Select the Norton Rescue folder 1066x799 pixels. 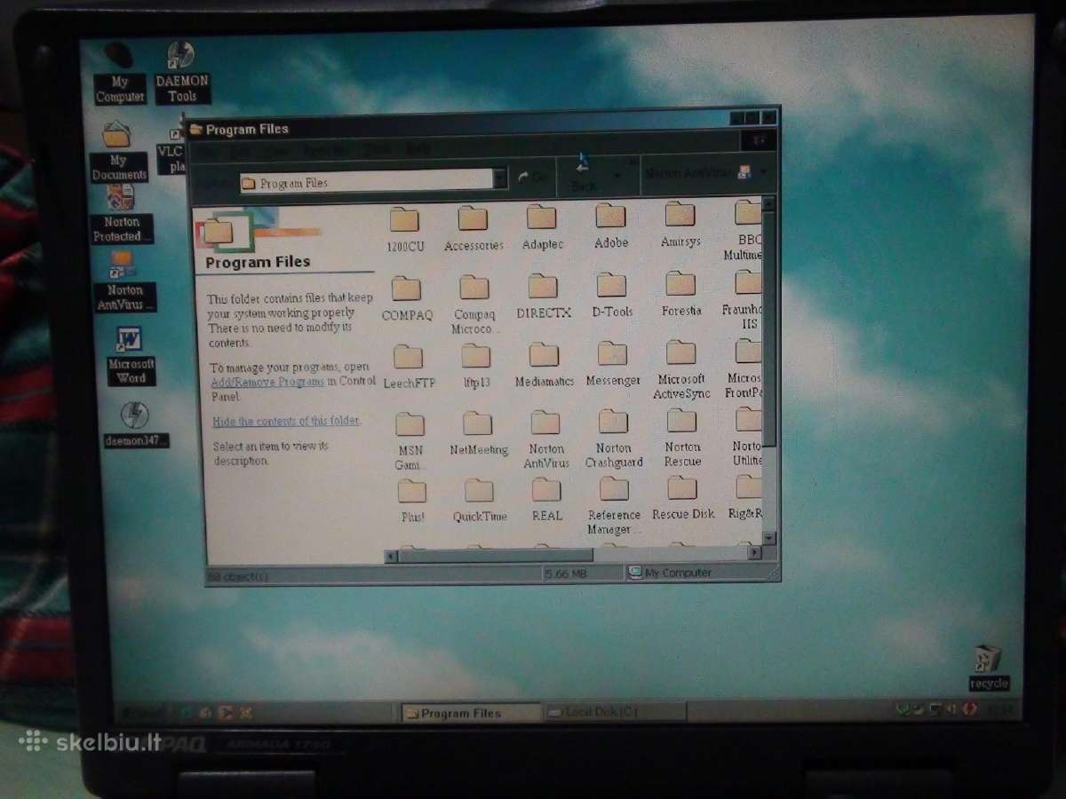click(682, 438)
